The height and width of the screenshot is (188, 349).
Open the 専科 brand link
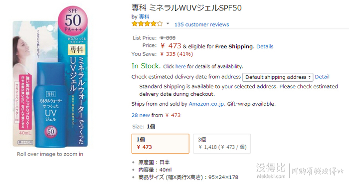(x=144, y=17)
